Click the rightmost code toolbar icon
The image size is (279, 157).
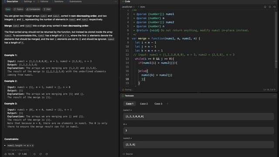click(275, 7)
